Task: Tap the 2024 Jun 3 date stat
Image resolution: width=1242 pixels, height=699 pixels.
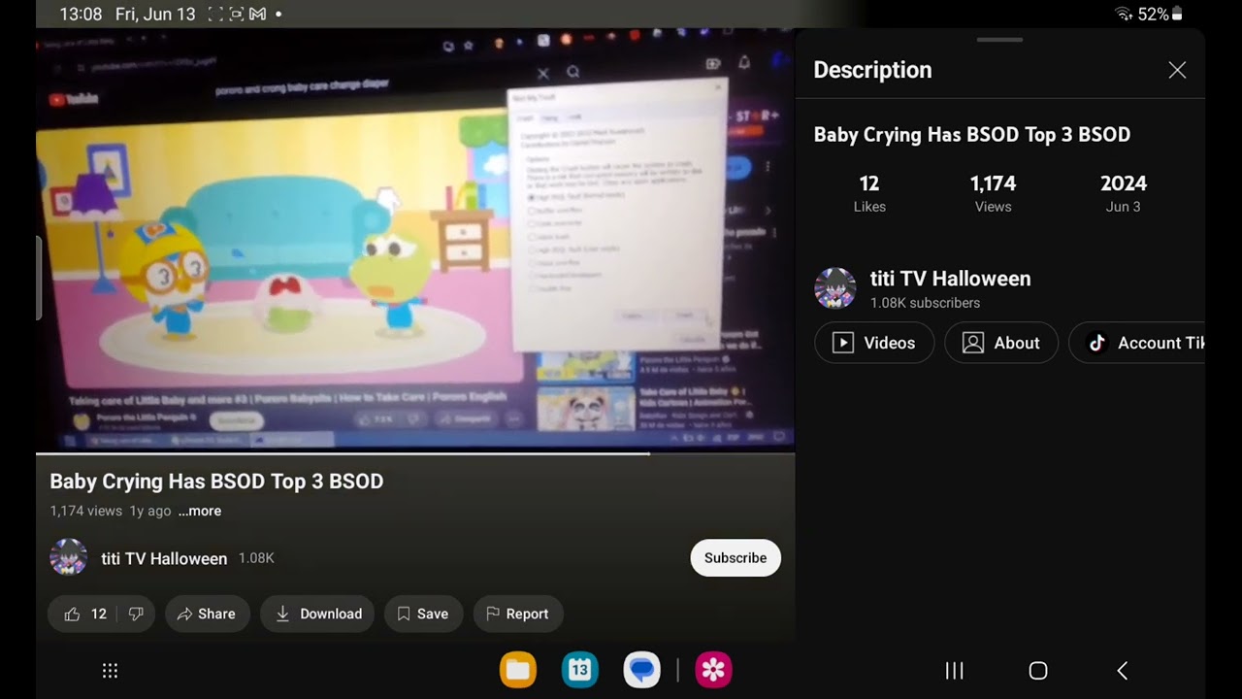Action: [1124, 193]
